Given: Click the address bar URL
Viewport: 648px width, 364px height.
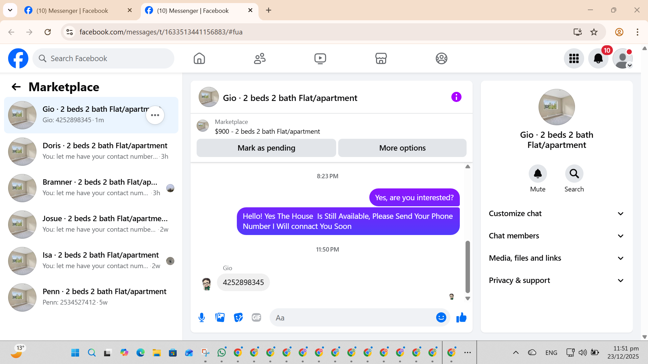Looking at the screenshot, I should [161, 32].
